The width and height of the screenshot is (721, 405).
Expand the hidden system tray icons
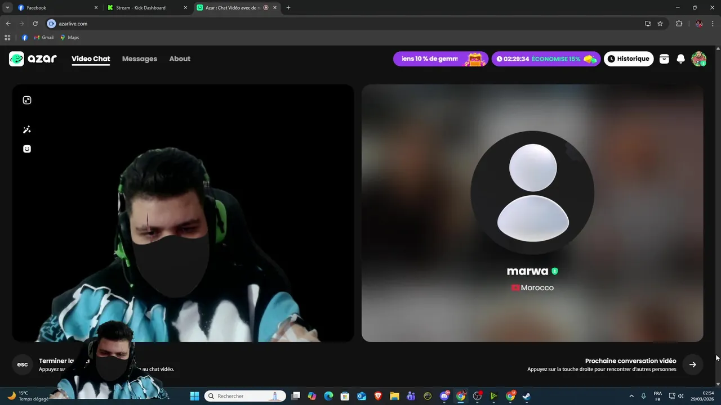631,396
